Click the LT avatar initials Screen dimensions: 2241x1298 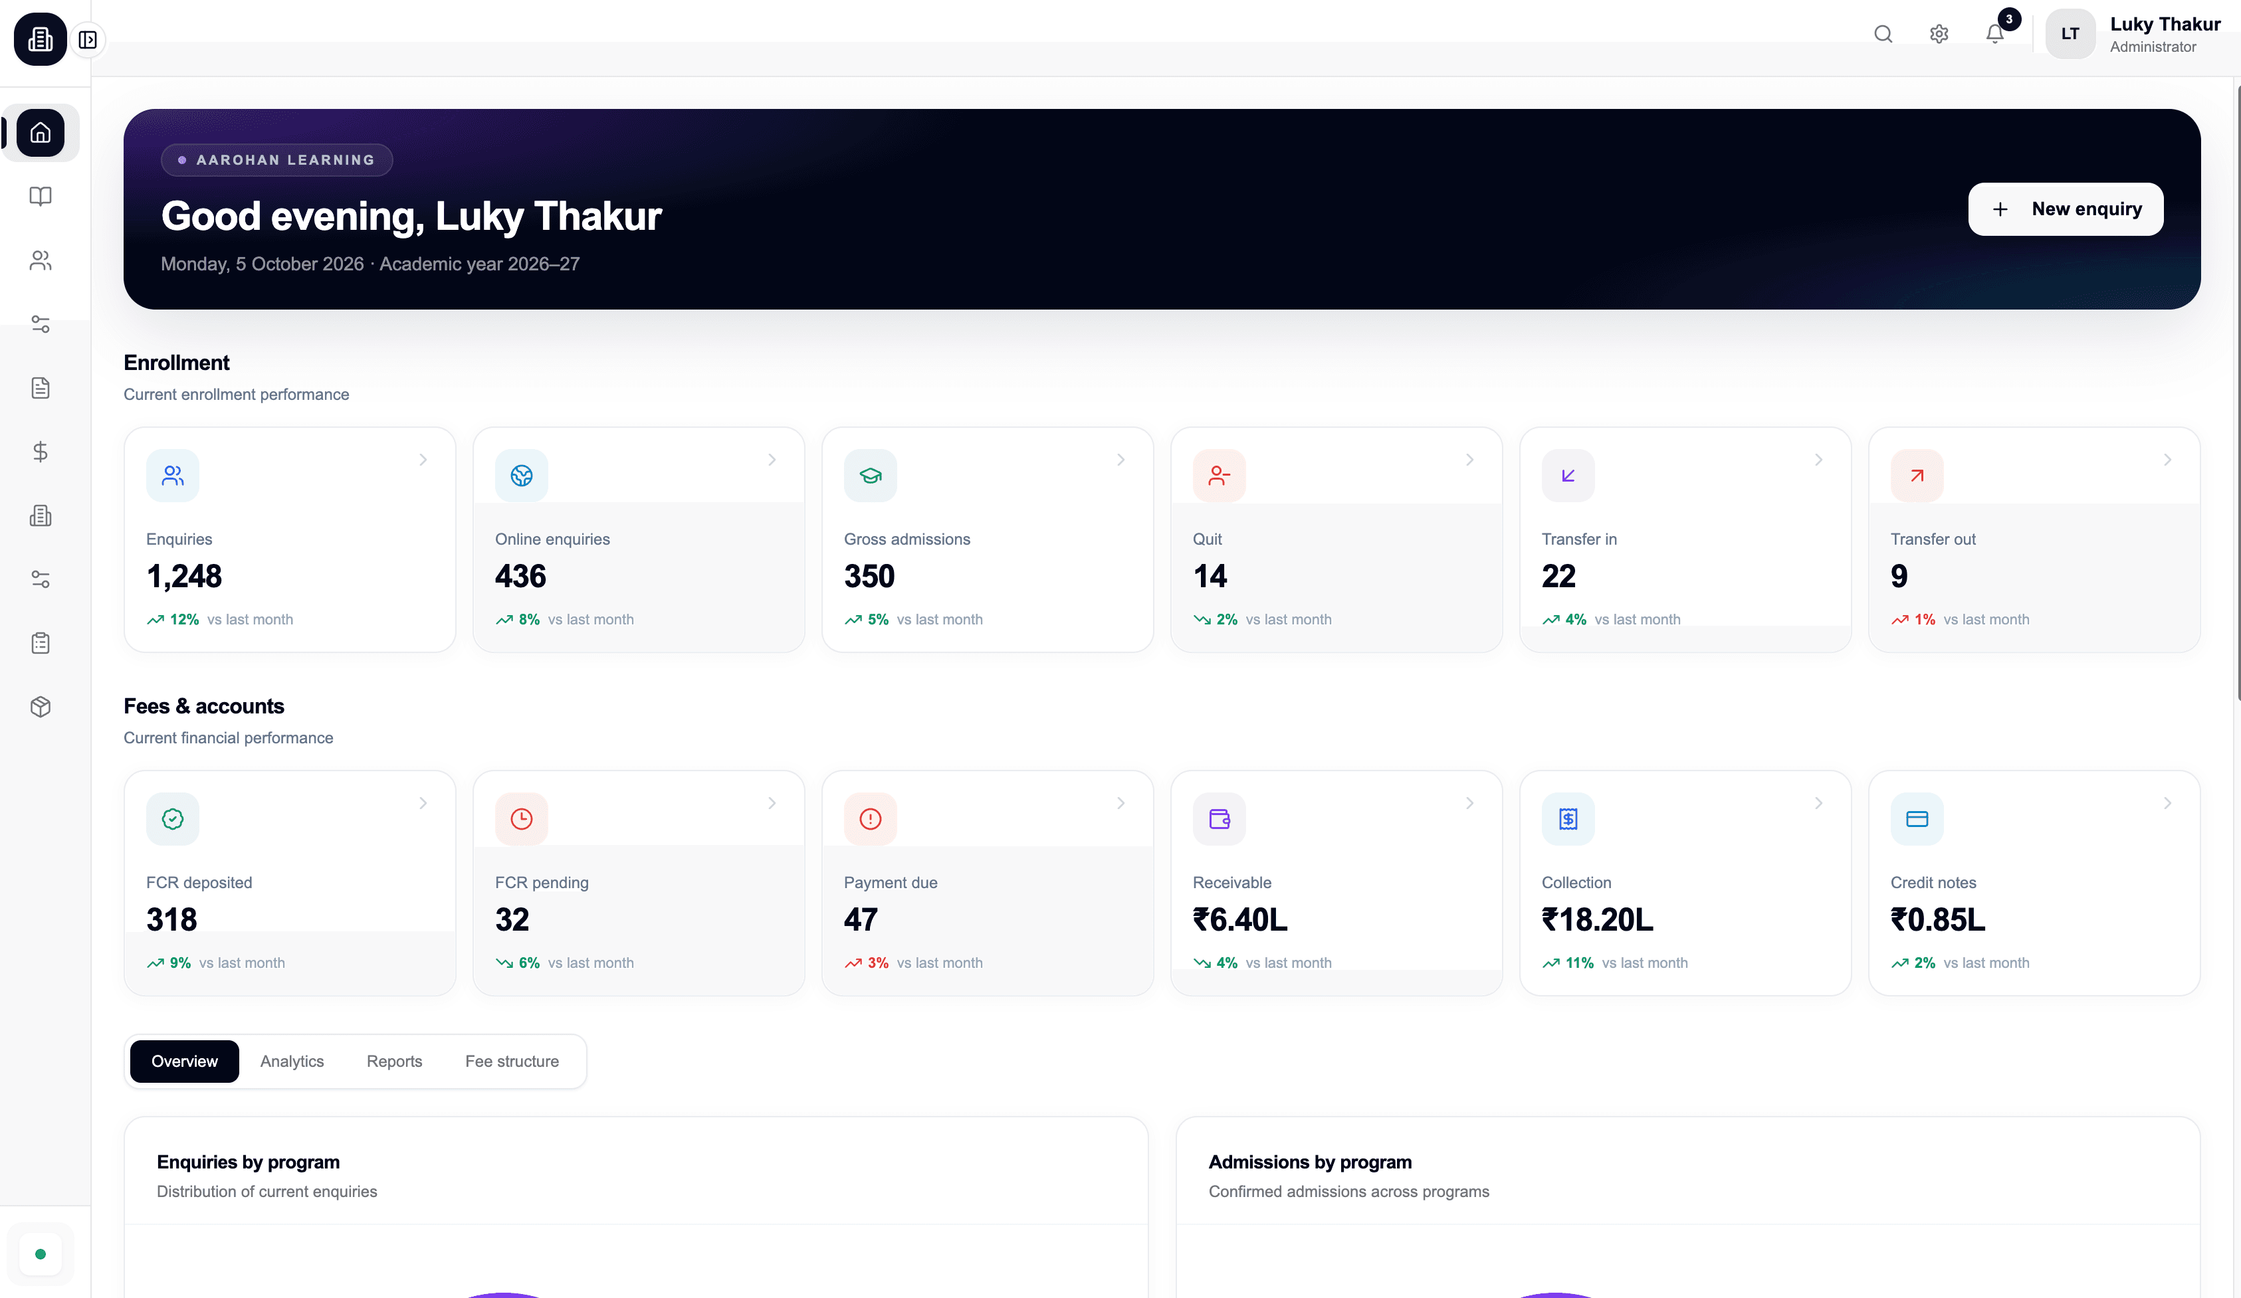(x=2070, y=34)
